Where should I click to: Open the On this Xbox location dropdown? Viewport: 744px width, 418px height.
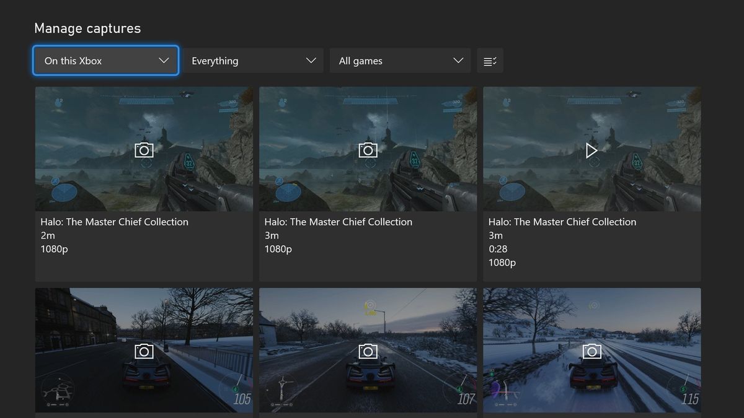click(105, 60)
